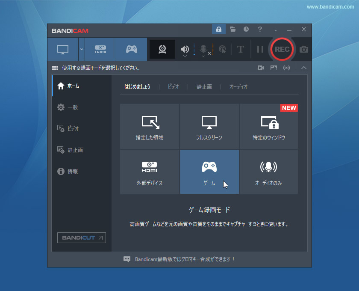Image resolution: width=359 pixels, height=291 pixels.
Task: Click the recording mode grid icon
Action: [55, 68]
